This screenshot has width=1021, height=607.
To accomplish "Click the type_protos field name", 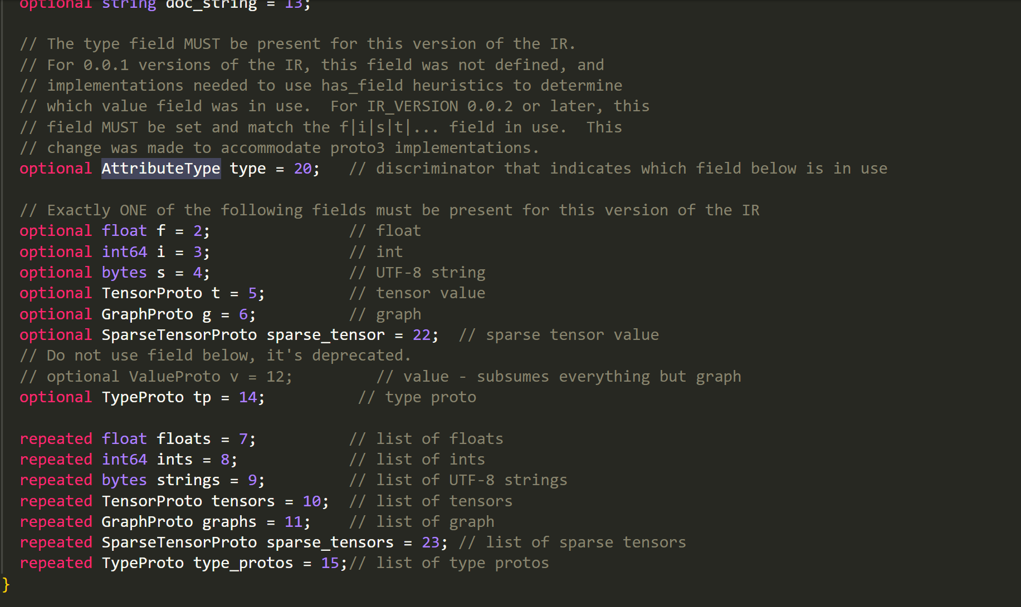I will click(243, 563).
